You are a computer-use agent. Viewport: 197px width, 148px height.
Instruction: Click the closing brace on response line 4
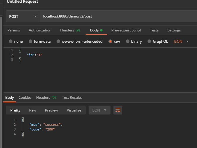(x=23, y=134)
